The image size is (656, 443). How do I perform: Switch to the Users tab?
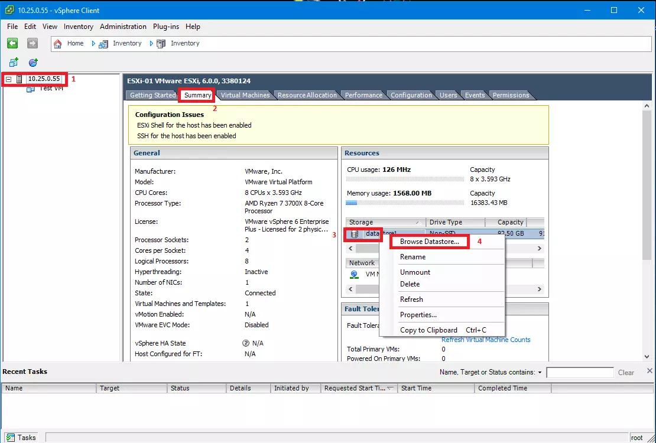pos(449,95)
